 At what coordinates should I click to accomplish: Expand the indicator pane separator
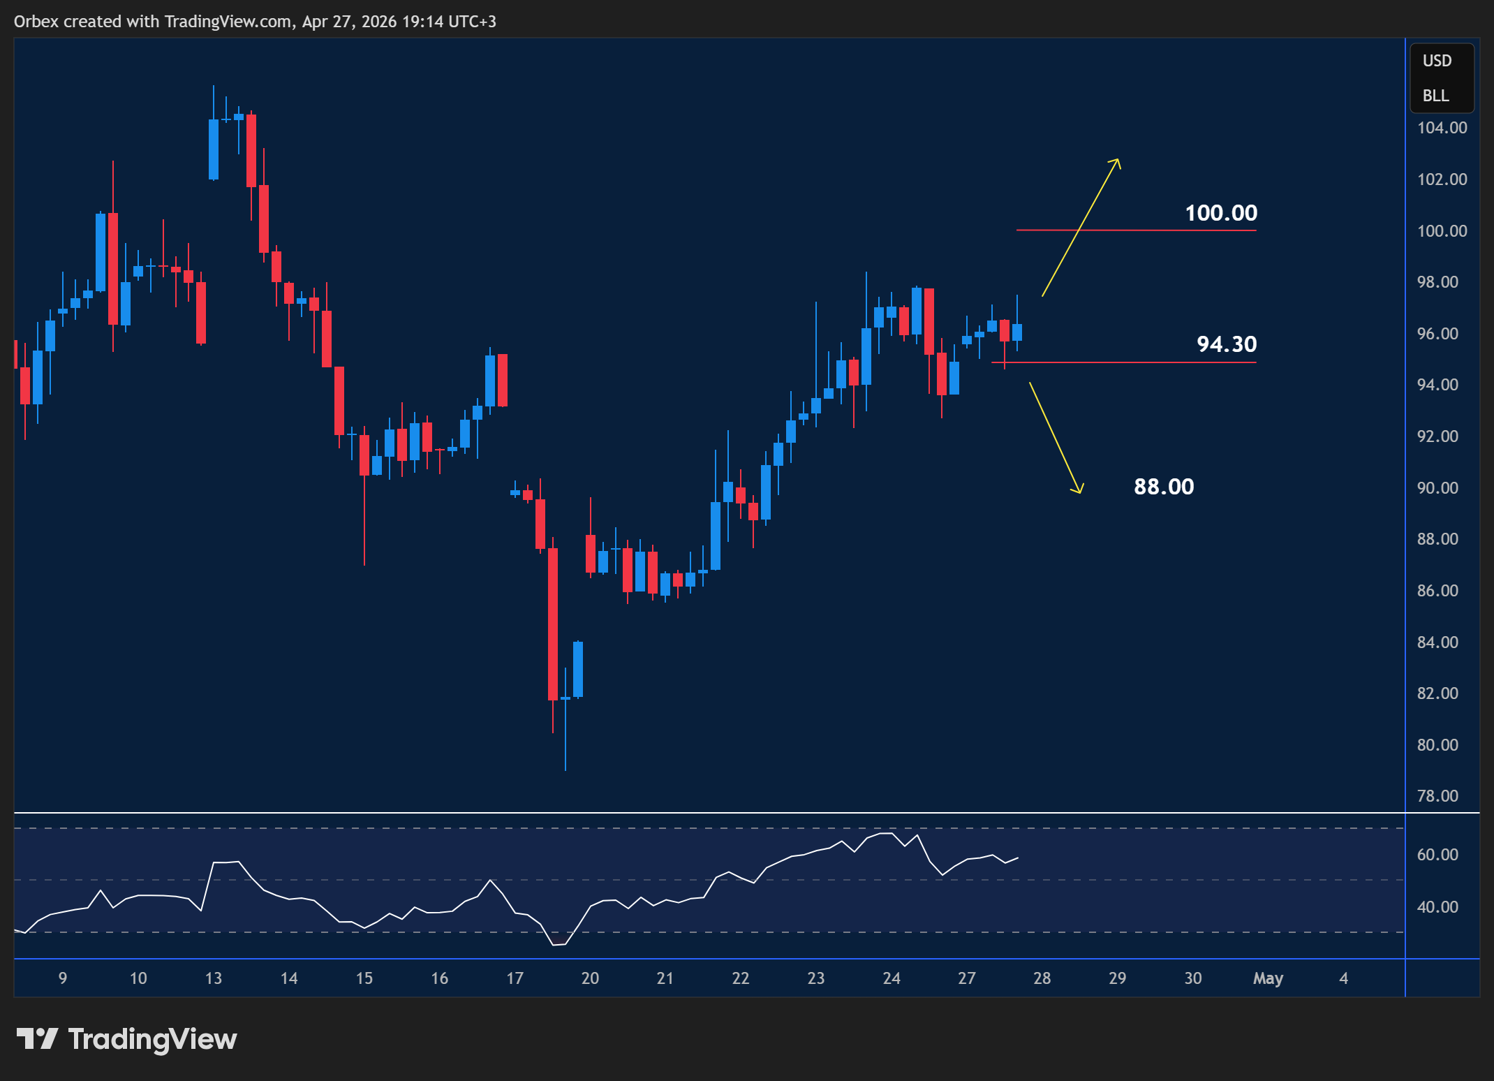(747, 814)
